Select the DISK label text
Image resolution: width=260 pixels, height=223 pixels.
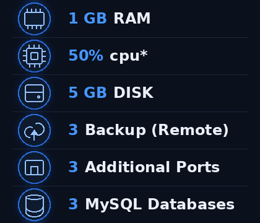pos(134,92)
